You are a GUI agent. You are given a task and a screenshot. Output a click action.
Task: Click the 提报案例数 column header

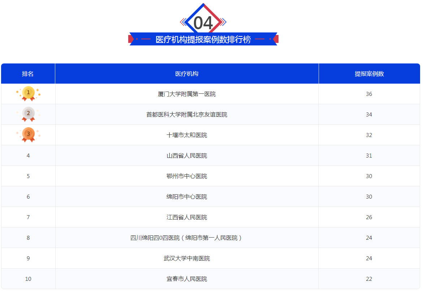[x=369, y=74]
